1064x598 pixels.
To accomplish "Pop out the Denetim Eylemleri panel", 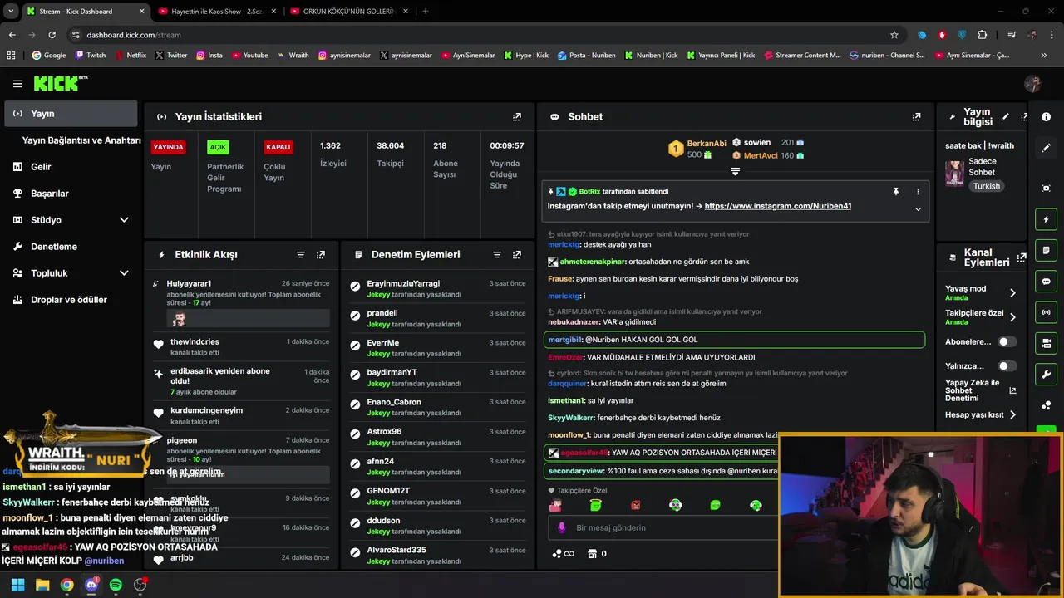I will [x=517, y=255].
